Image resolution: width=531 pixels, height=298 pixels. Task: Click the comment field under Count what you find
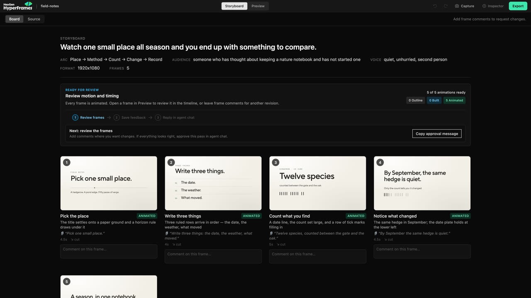click(x=318, y=256)
